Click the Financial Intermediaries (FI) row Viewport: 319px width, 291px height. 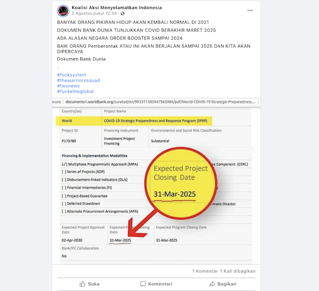87,188
